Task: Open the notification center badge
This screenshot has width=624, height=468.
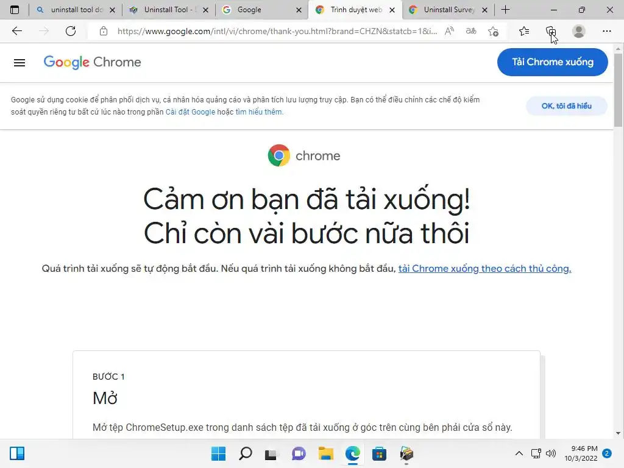Action: [607, 453]
